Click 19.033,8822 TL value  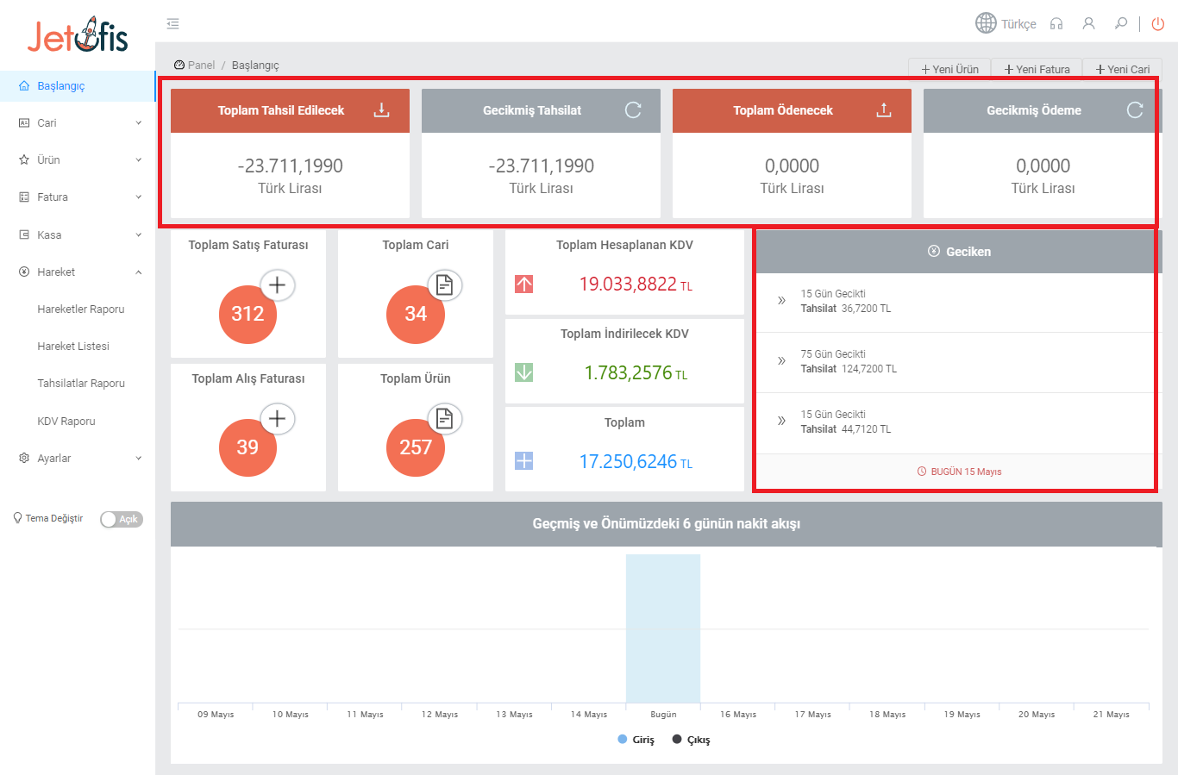point(636,284)
